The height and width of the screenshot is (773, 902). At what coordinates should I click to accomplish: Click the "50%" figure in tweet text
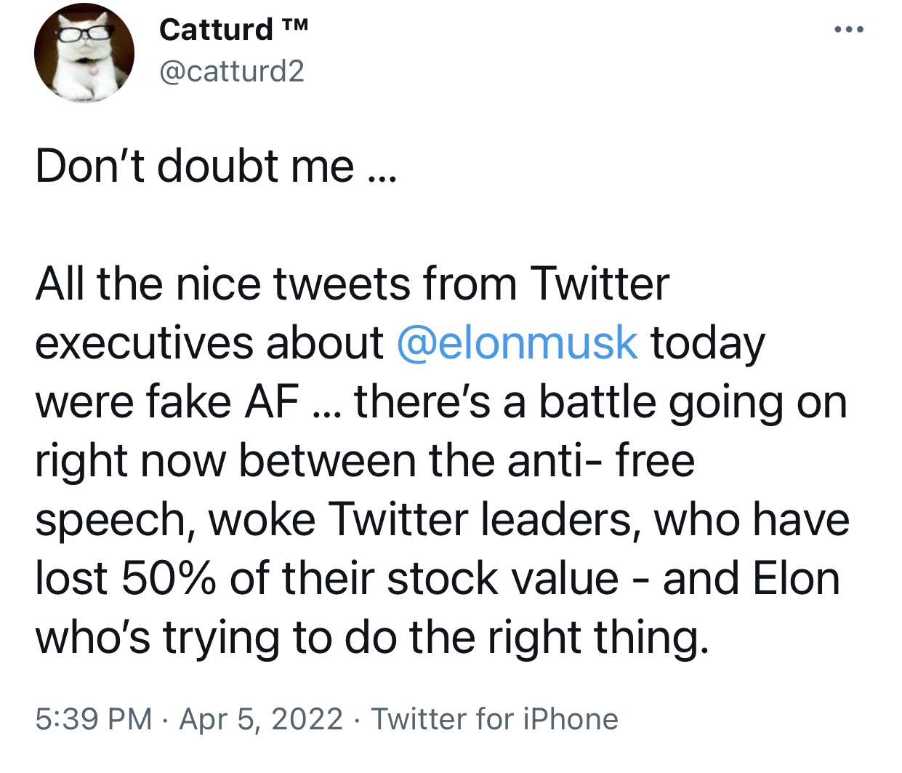(169, 578)
